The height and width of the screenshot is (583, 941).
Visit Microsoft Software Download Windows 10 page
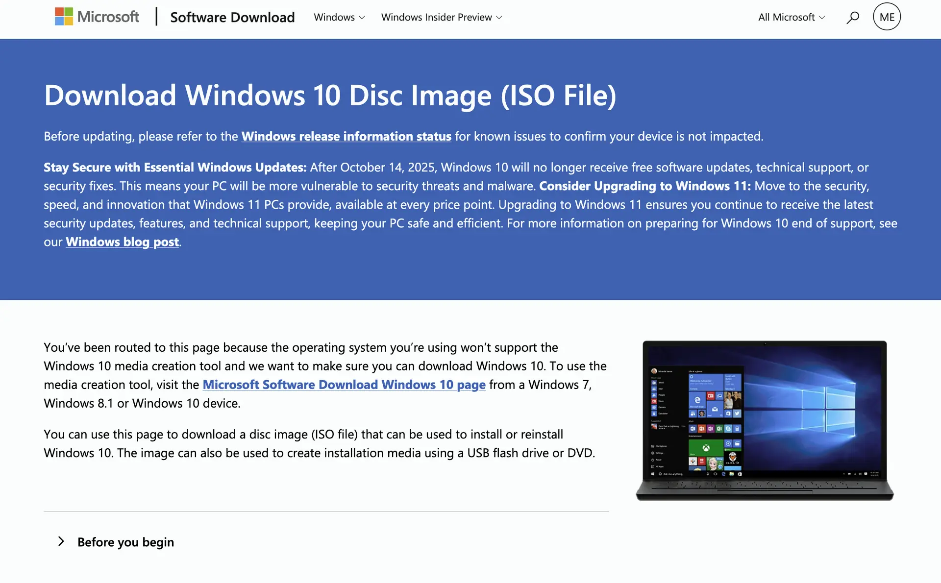344,385
